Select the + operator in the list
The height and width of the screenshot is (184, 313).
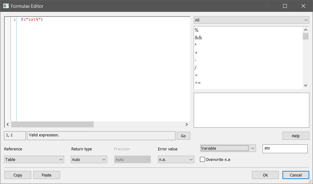pos(196,53)
